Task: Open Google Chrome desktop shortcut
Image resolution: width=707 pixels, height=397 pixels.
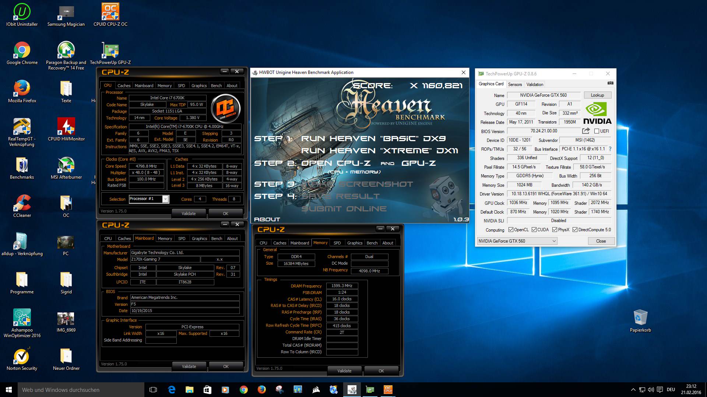Action: point(22,53)
